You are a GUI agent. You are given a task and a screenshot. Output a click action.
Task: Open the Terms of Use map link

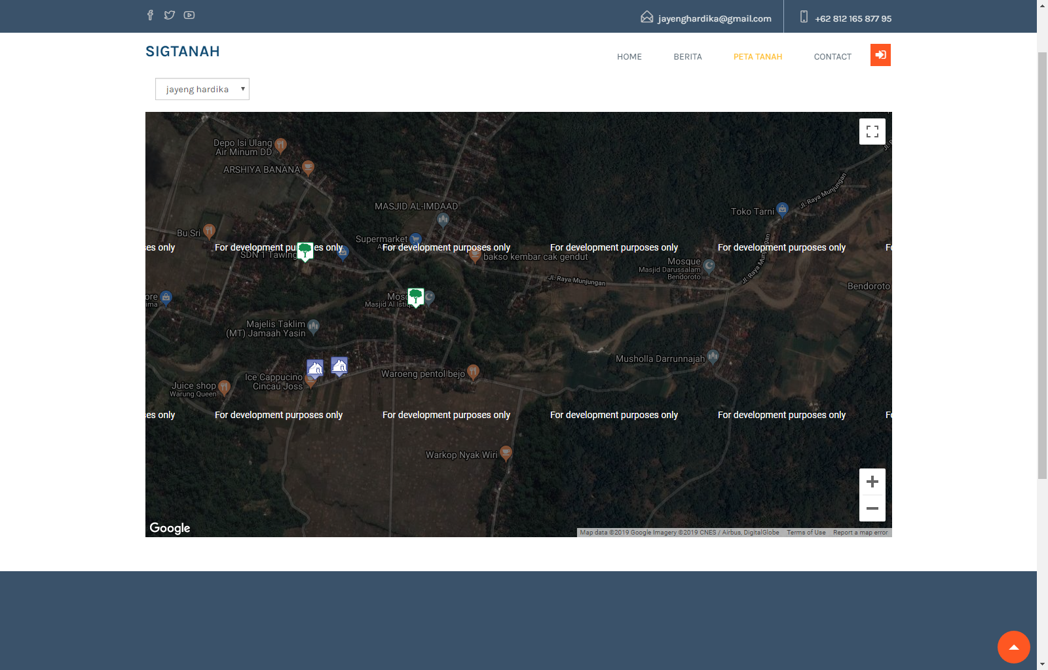coord(806,533)
